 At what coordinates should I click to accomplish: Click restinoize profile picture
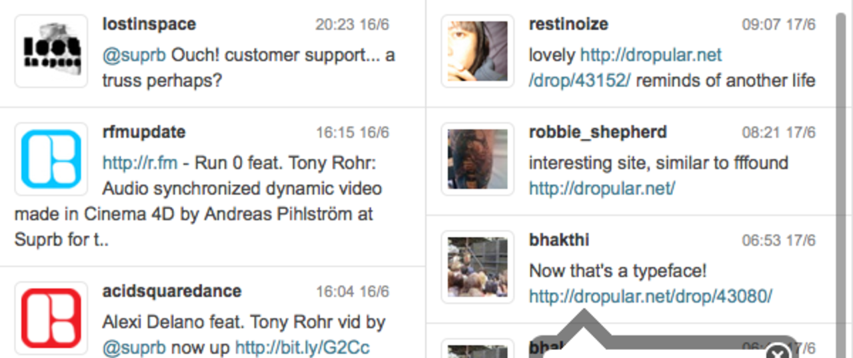click(477, 51)
